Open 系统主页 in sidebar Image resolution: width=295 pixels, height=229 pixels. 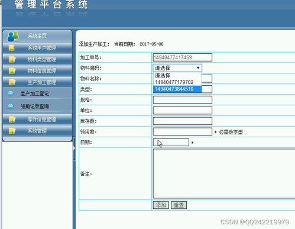[x=37, y=36]
